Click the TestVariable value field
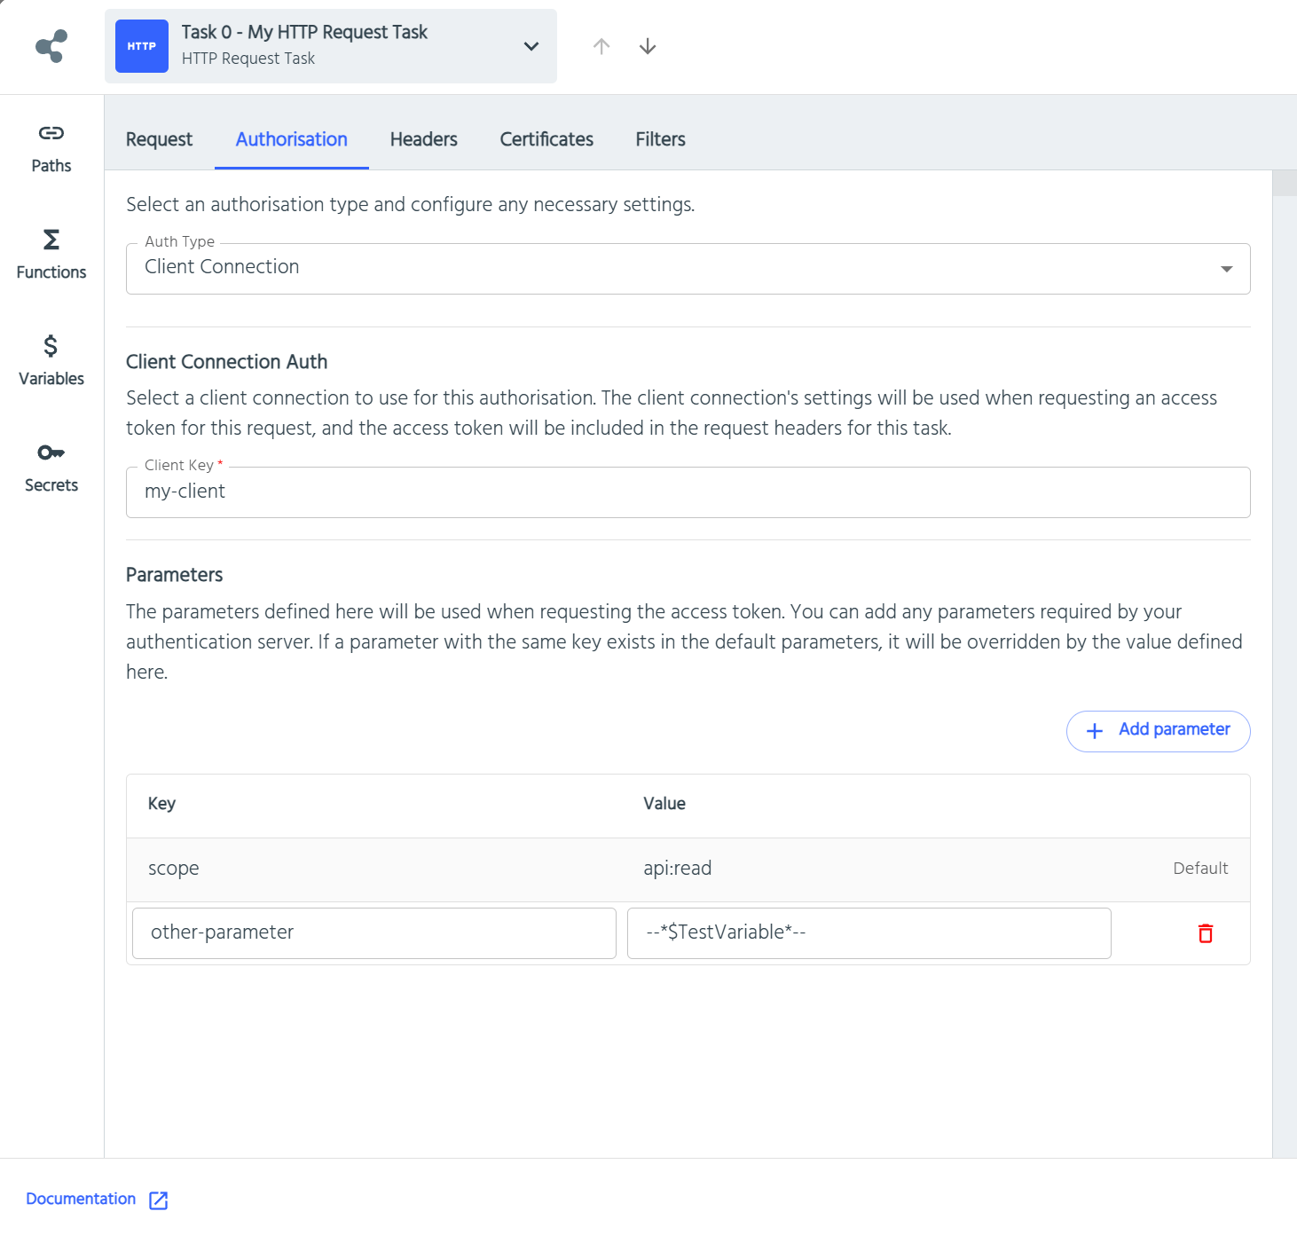The width and height of the screenshot is (1297, 1235). pos(869,932)
